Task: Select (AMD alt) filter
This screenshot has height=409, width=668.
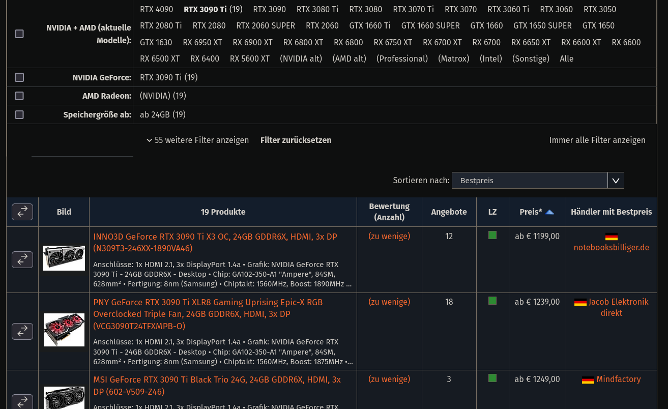Action: click(x=350, y=59)
